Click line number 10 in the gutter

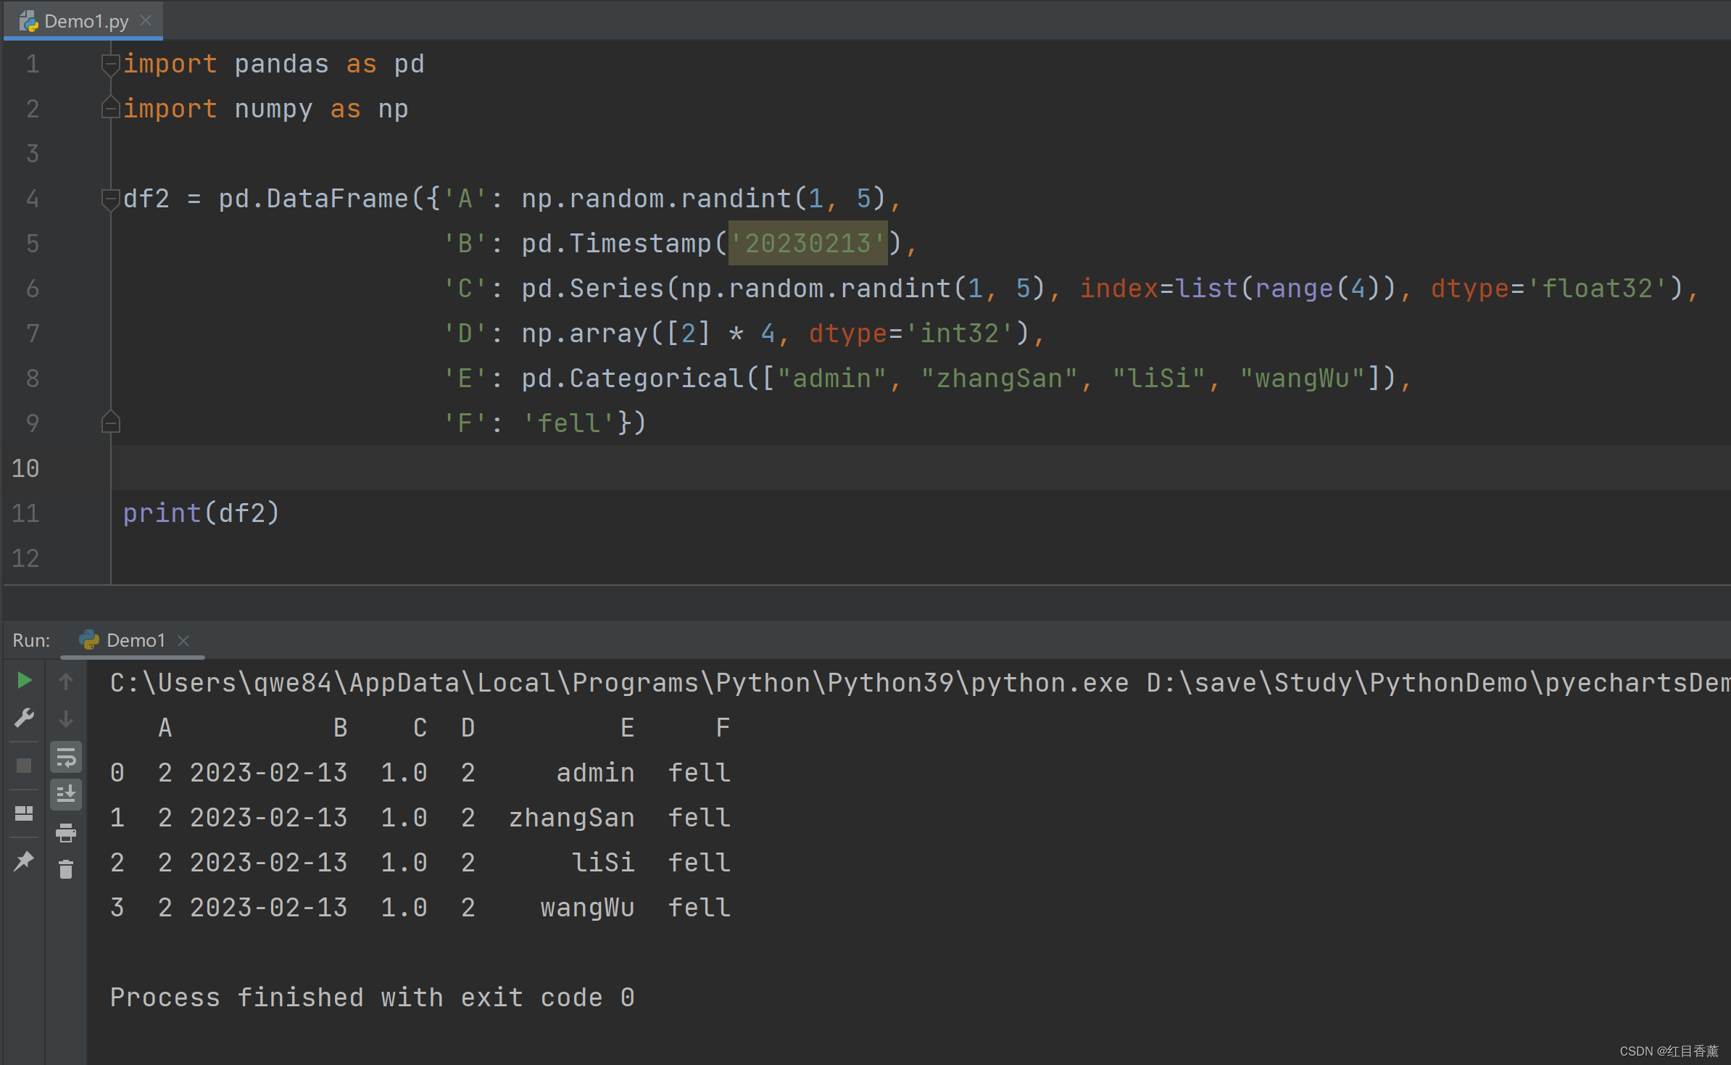coord(26,468)
